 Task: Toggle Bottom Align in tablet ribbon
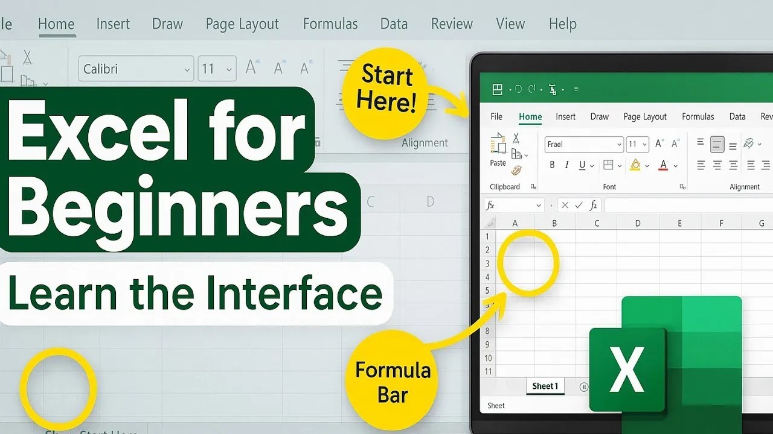click(x=733, y=145)
